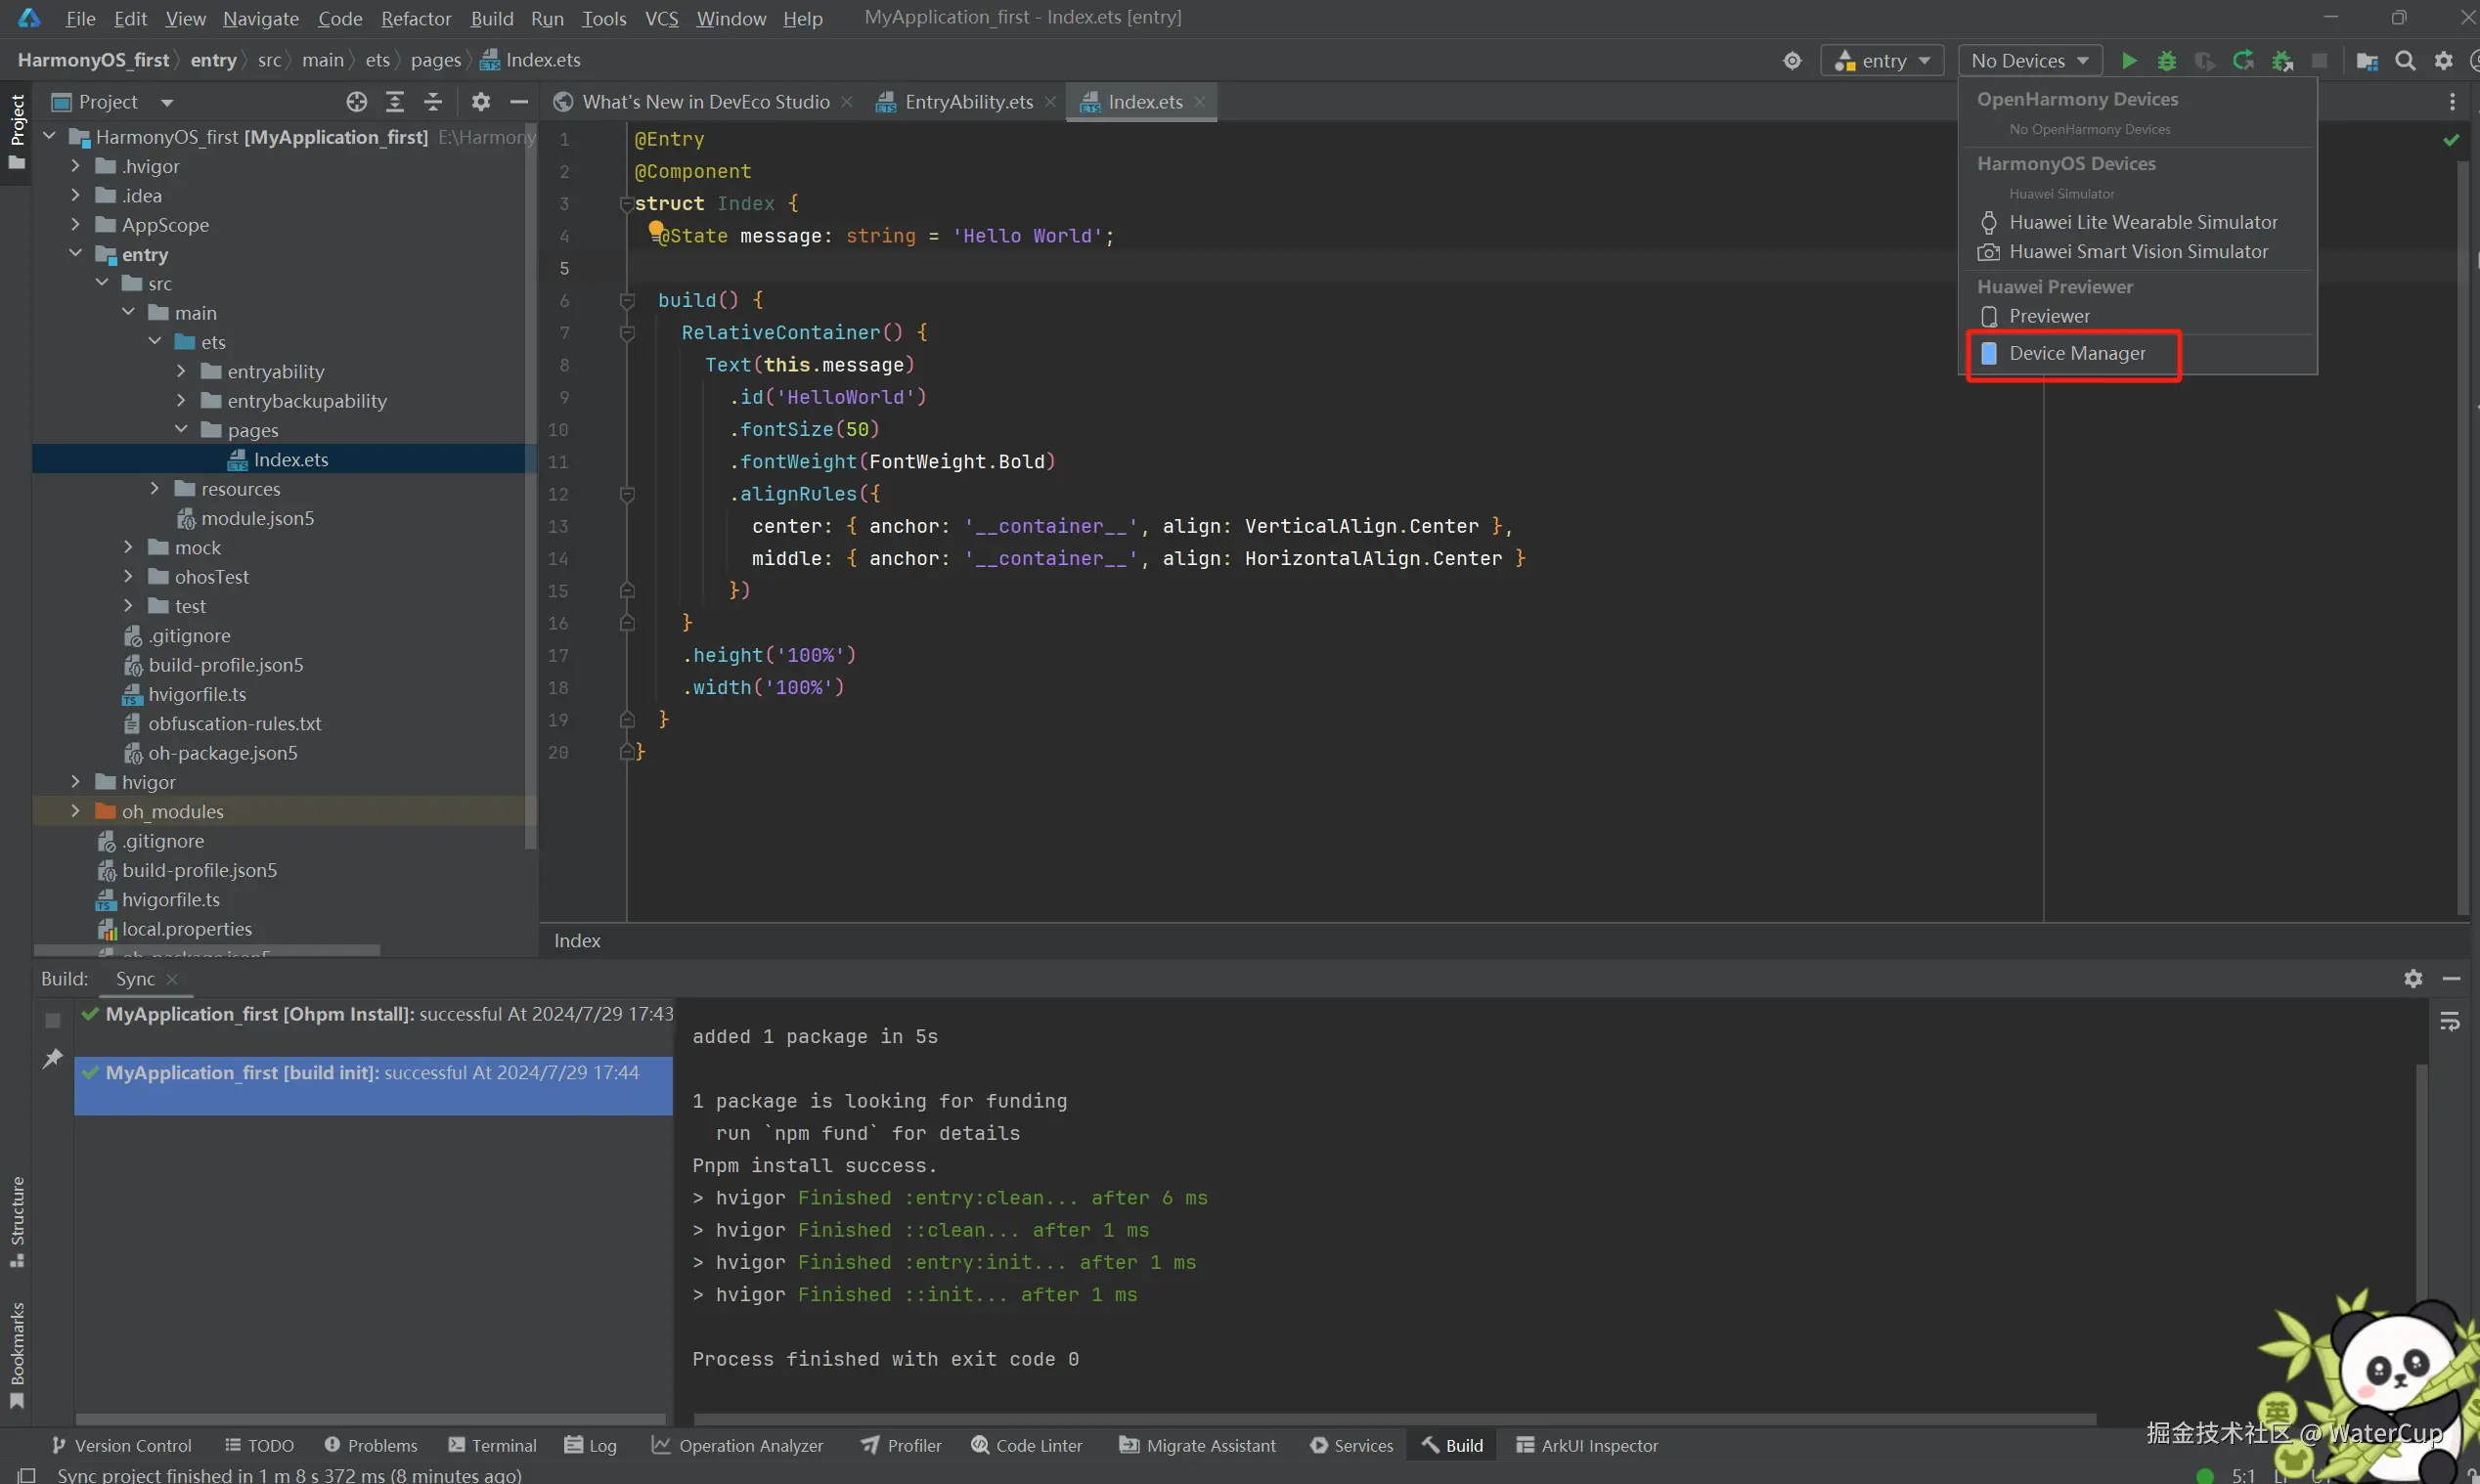Screen dimensions: 2480x1484
Task: Expand the oh_modules folder
Action: point(75,811)
